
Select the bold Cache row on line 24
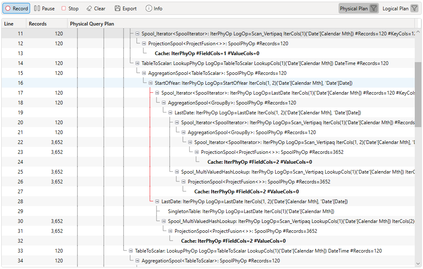259,162
